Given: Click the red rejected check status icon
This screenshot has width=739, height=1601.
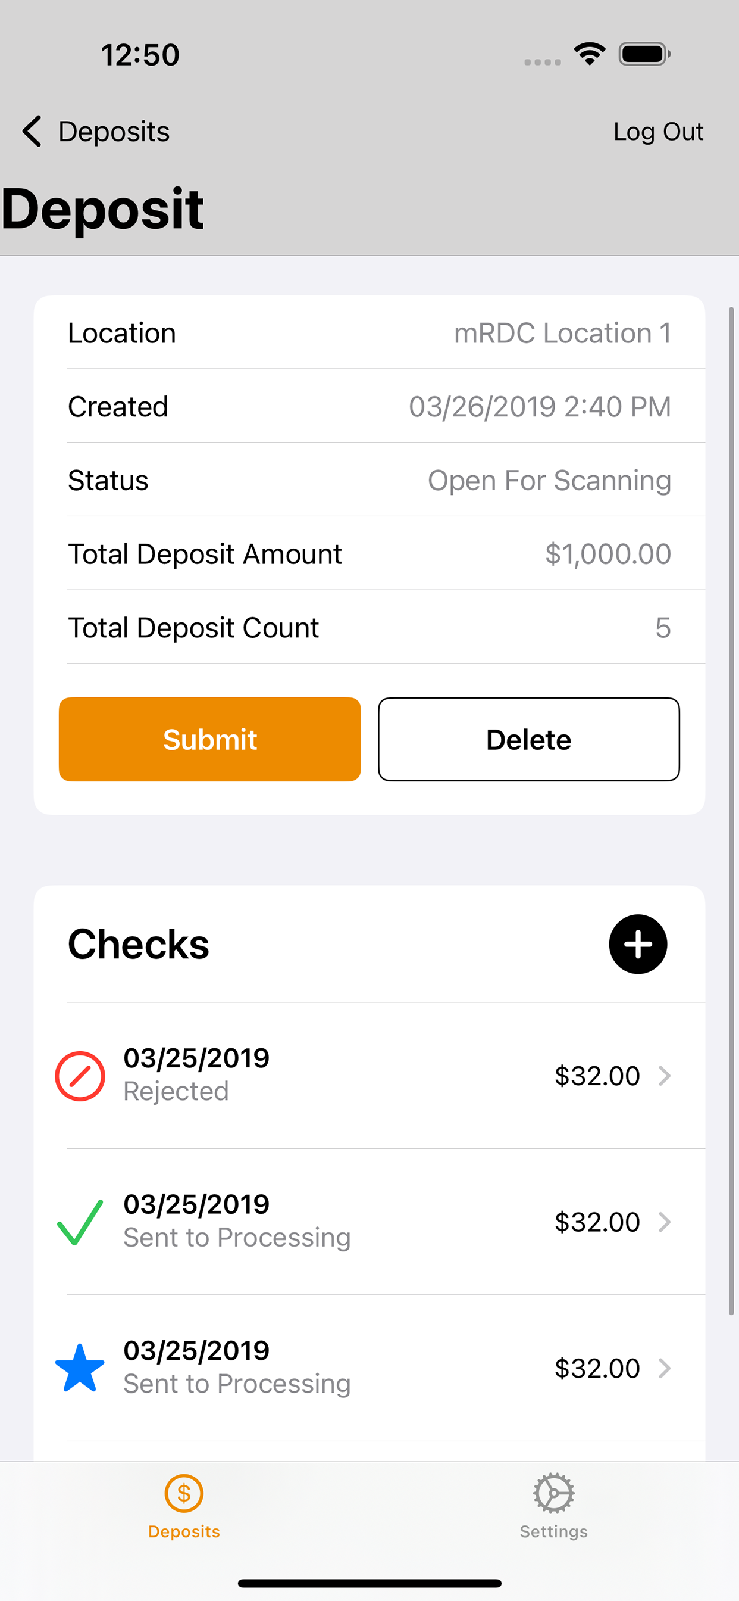Looking at the screenshot, I should (80, 1076).
